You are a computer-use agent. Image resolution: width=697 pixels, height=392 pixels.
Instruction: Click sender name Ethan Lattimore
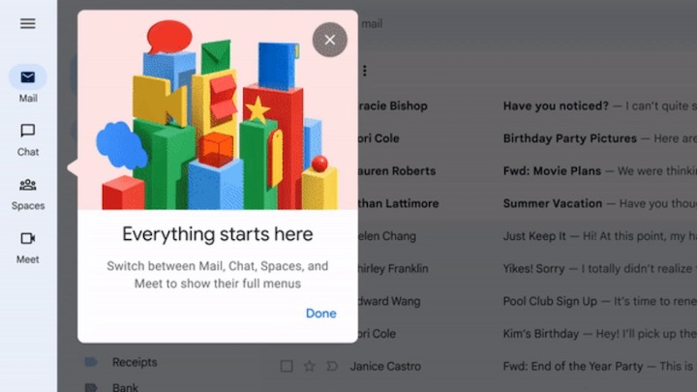pyautogui.click(x=399, y=203)
